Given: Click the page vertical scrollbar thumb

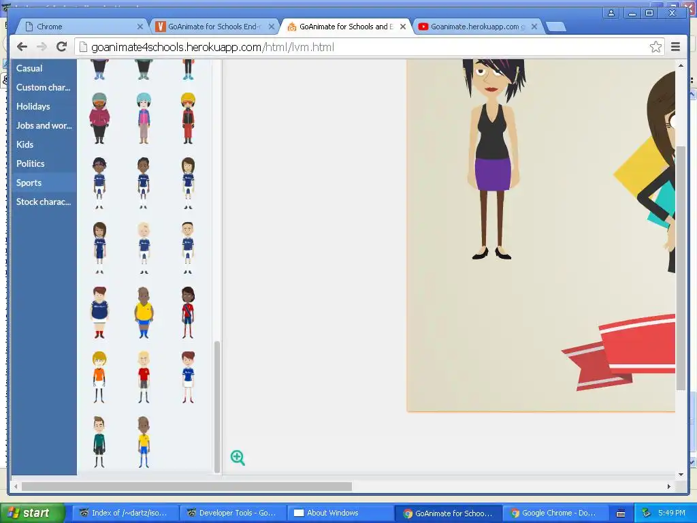Looking at the screenshot, I should click(x=681, y=268).
